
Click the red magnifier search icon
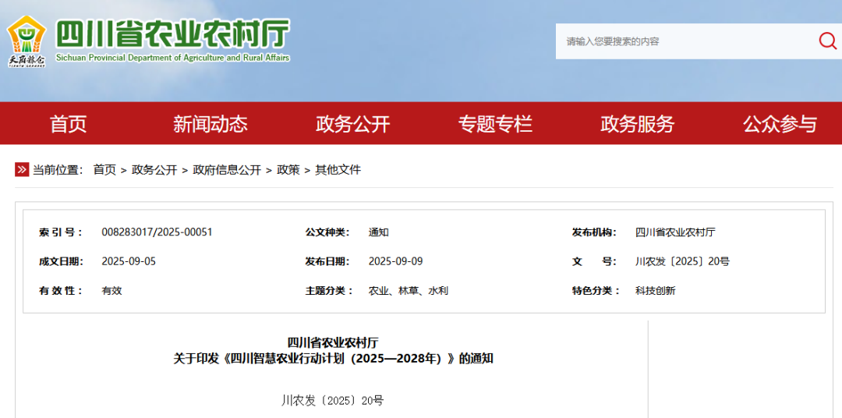coord(827,41)
